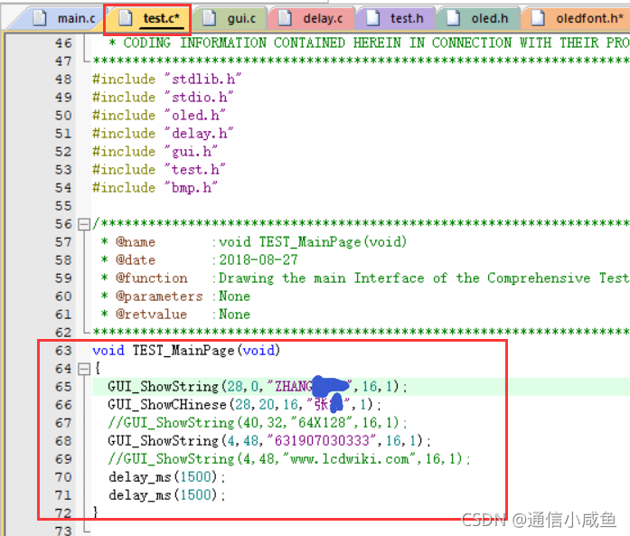Click the commented "64X128" line 67
Screen dimensions: 630x536
click(257, 423)
